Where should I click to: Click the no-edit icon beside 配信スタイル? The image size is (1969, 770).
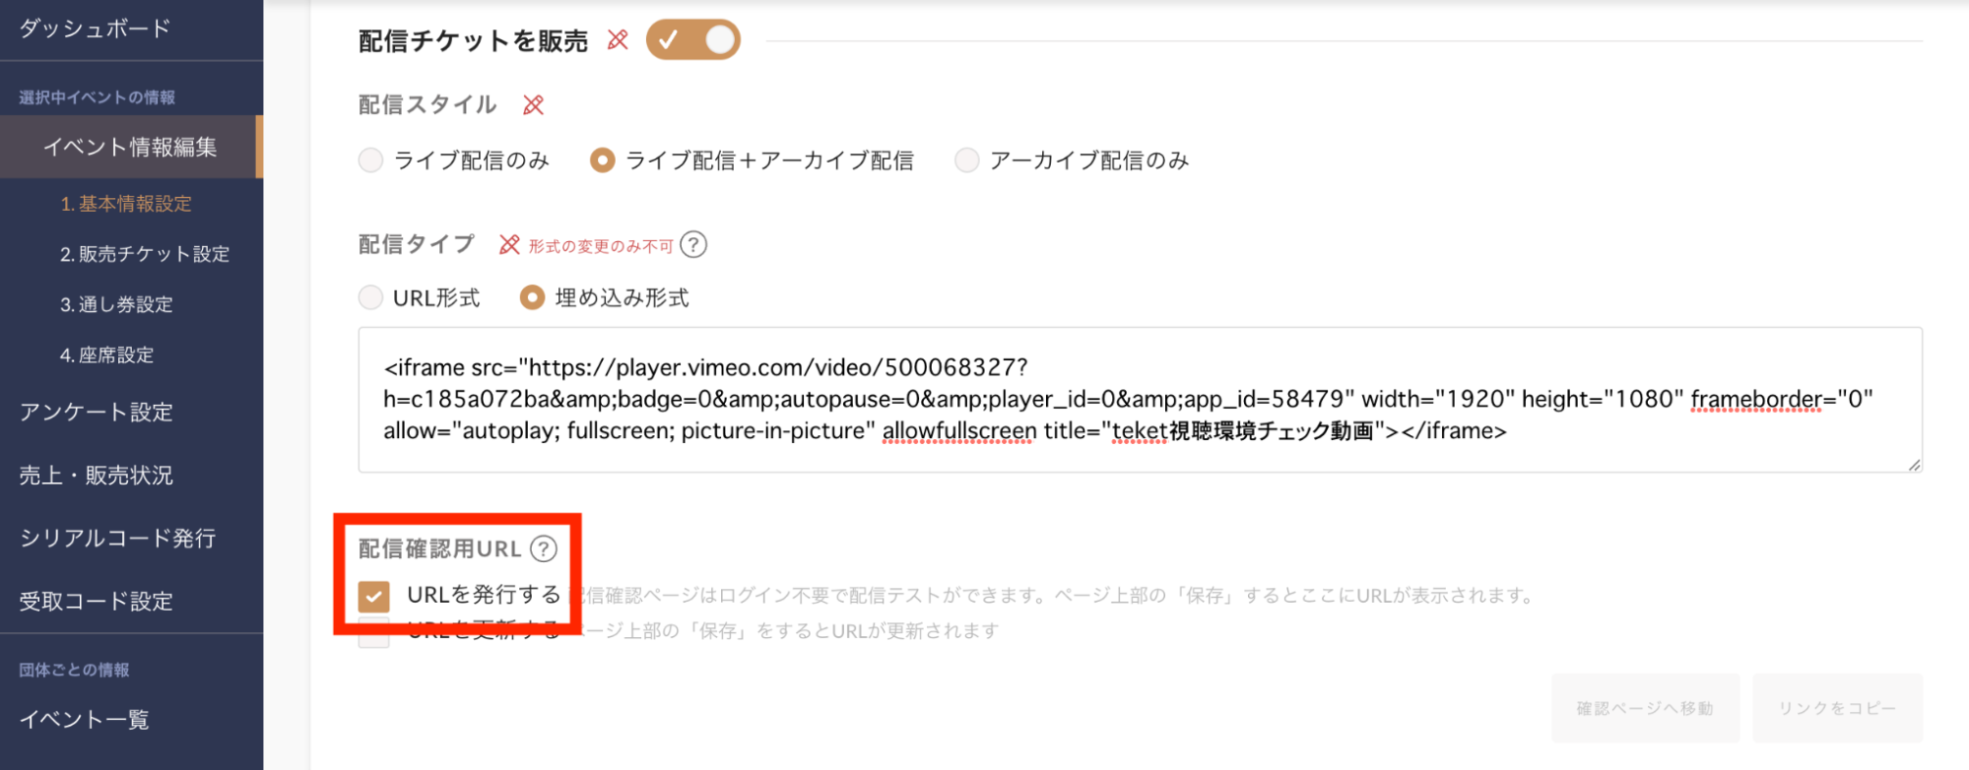tap(534, 105)
